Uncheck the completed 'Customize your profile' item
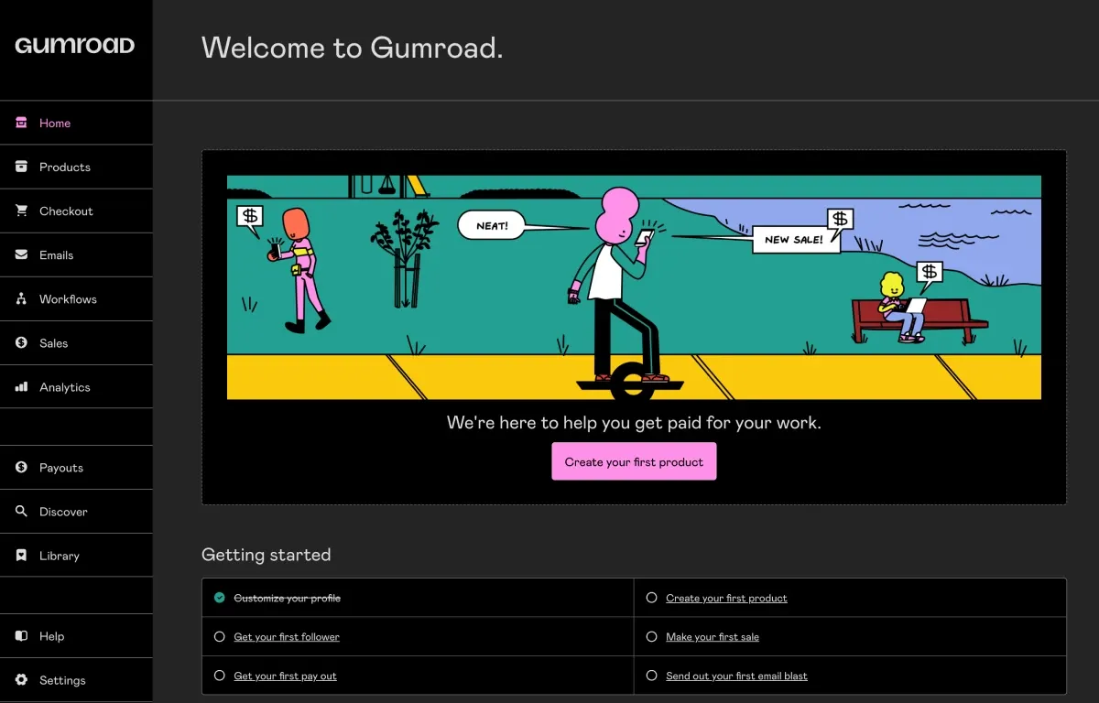This screenshot has width=1099, height=703. click(220, 597)
